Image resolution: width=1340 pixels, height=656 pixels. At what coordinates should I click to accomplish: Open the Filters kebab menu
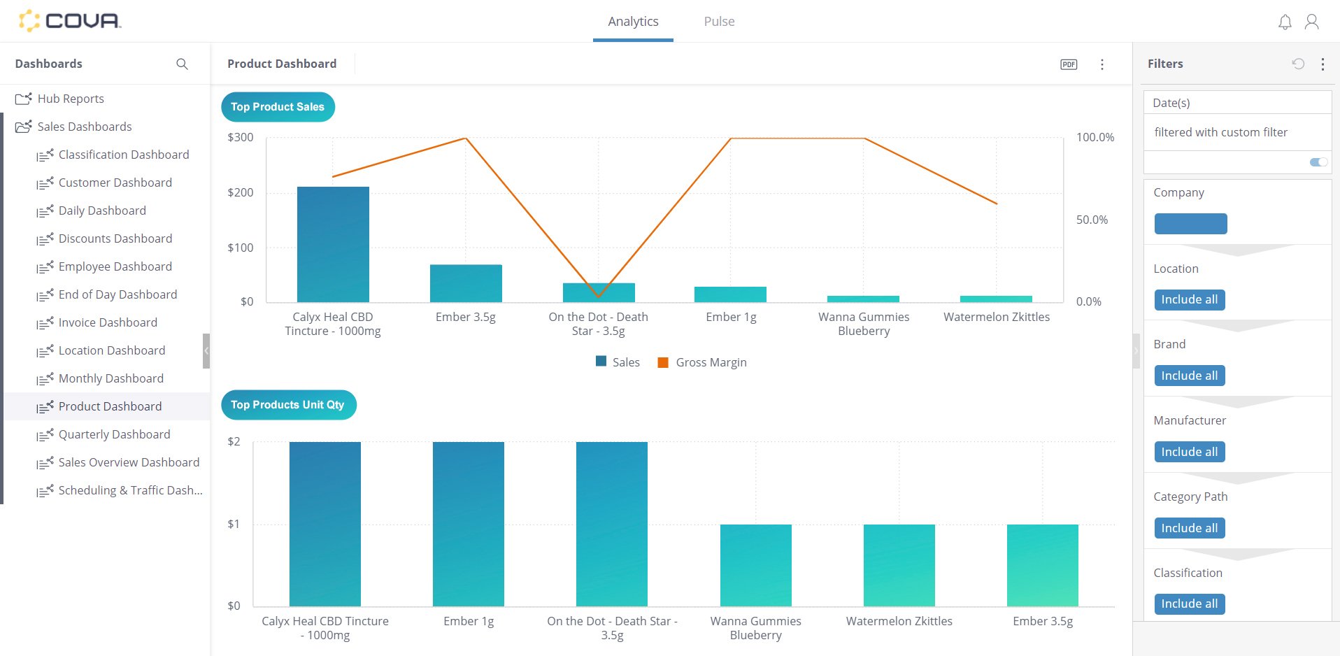point(1323,64)
